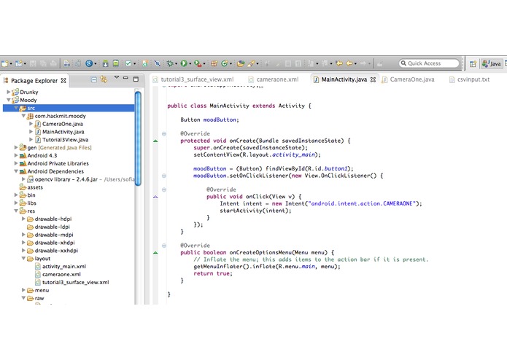Collapse the Moody project
This screenshot has height=360, width=507.
(9, 100)
